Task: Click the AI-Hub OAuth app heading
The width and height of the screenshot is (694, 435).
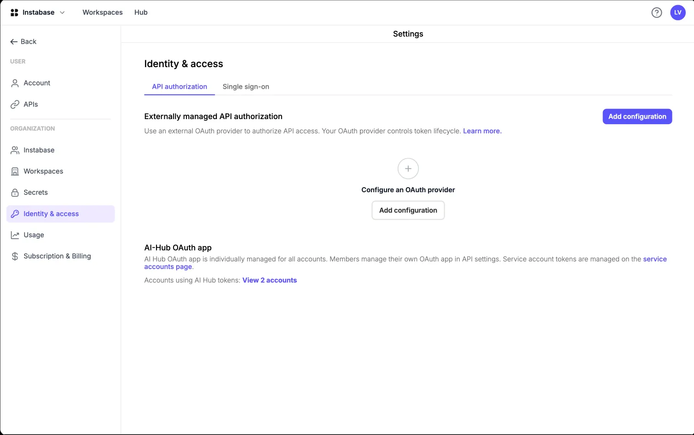Action: pos(178,248)
